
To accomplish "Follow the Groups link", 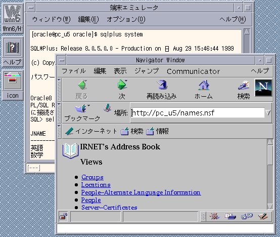I will point(92,177).
